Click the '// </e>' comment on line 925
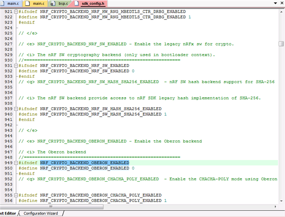The width and height of the screenshot is (285, 217). (28, 33)
